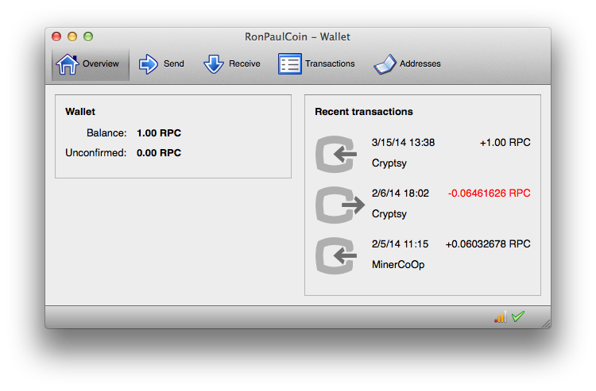
Task: Click outgoing icon of 2/6/14 Cryptsy transaction
Action: tap(339, 205)
